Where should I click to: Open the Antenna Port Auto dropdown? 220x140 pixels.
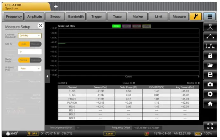tap(30, 69)
